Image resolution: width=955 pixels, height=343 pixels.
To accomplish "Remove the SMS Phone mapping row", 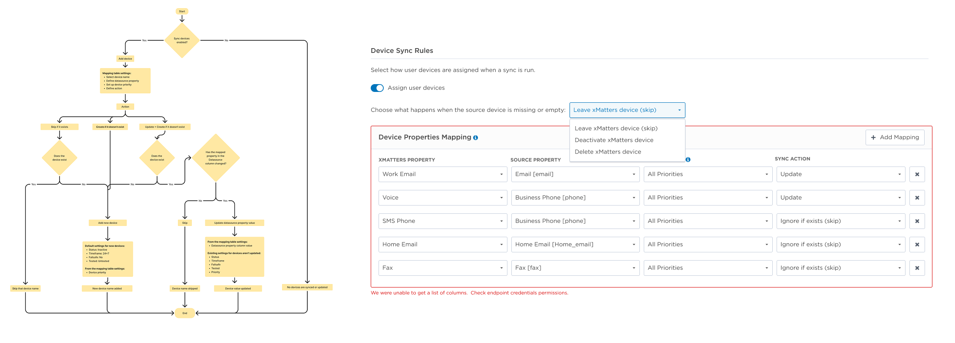I will [917, 221].
